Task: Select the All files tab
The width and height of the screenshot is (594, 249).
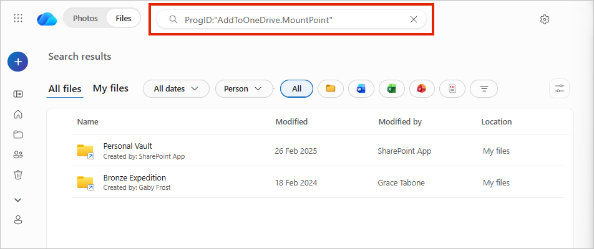Action: click(x=65, y=89)
